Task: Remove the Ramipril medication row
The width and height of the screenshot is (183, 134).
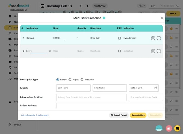Action: pyautogui.click(x=153, y=38)
